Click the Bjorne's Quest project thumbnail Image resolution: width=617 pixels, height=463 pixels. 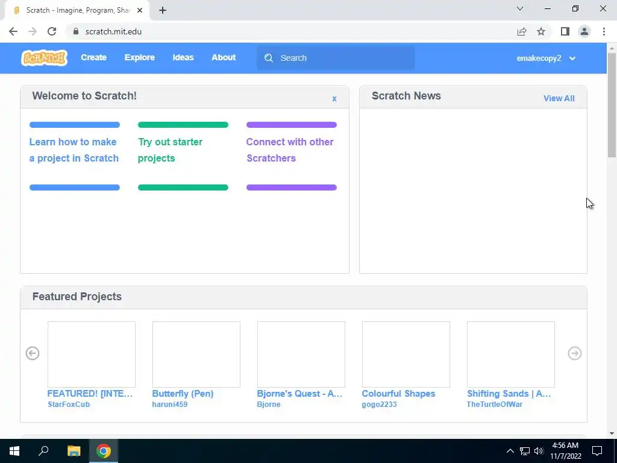pyautogui.click(x=301, y=354)
